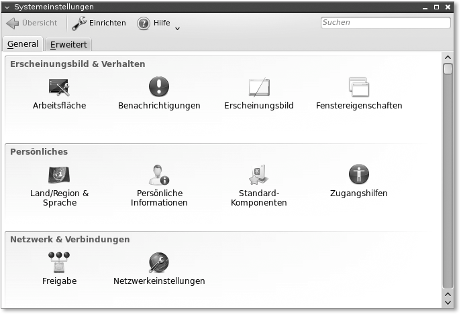Click the scrollbar down arrow

[448, 295]
